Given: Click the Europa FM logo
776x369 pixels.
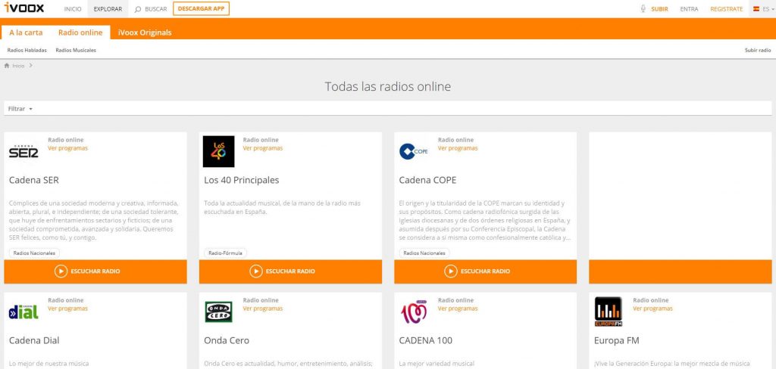Looking at the screenshot, I should 609,312.
